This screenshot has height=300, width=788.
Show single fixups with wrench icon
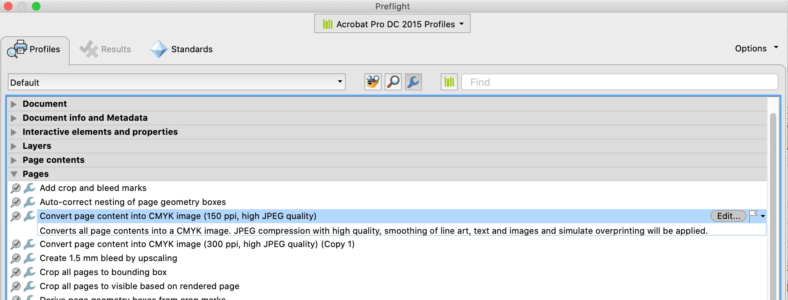413,82
